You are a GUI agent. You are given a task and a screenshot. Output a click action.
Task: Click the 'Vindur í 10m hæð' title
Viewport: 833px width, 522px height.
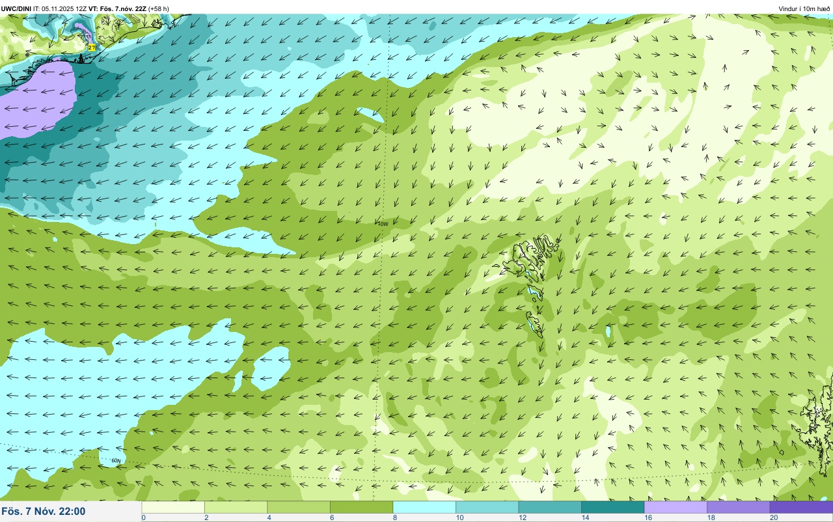coord(804,8)
